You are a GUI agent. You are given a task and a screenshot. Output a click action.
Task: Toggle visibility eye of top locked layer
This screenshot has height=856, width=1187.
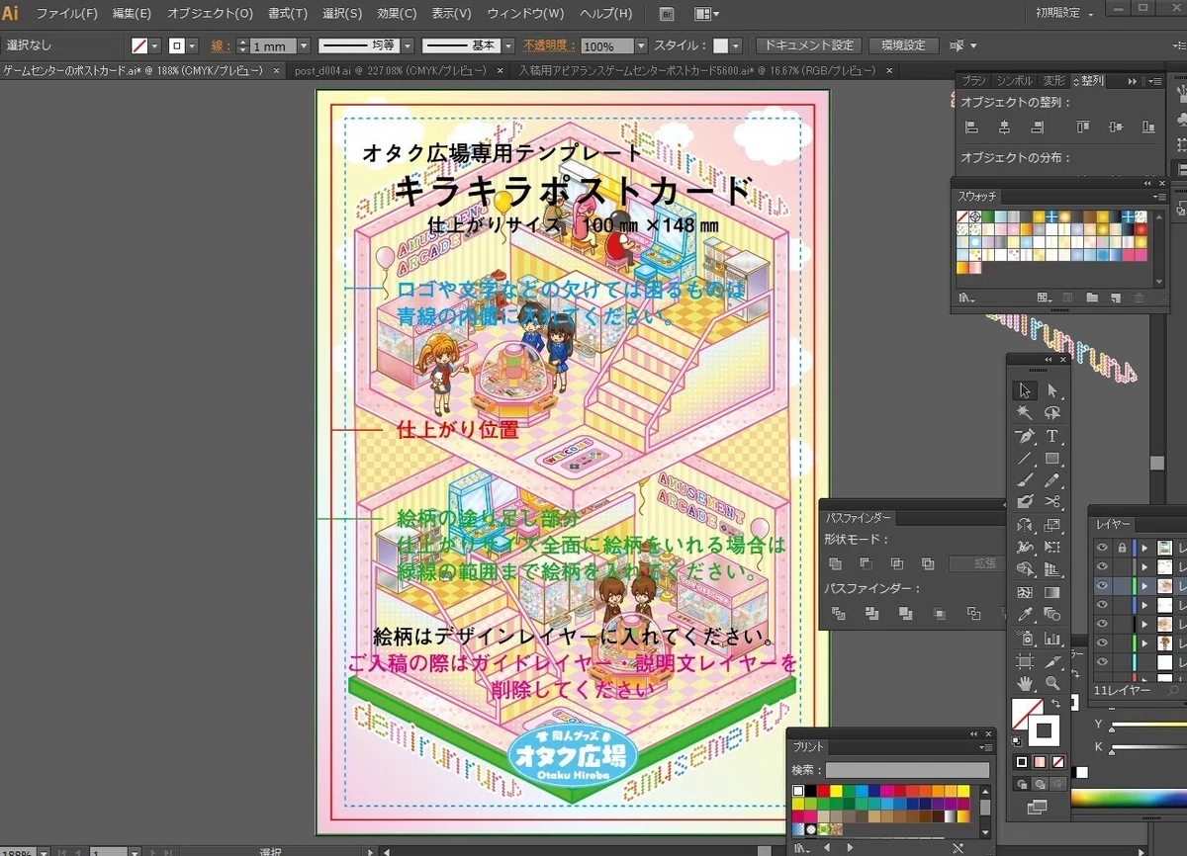click(1102, 547)
